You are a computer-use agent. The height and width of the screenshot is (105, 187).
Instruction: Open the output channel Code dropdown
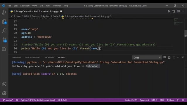[147, 57]
